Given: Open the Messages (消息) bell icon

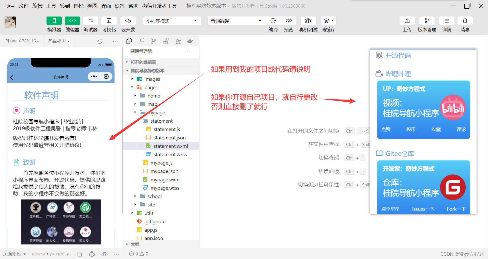Looking at the screenshot, I should pyautogui.click(x=465, y=21).
